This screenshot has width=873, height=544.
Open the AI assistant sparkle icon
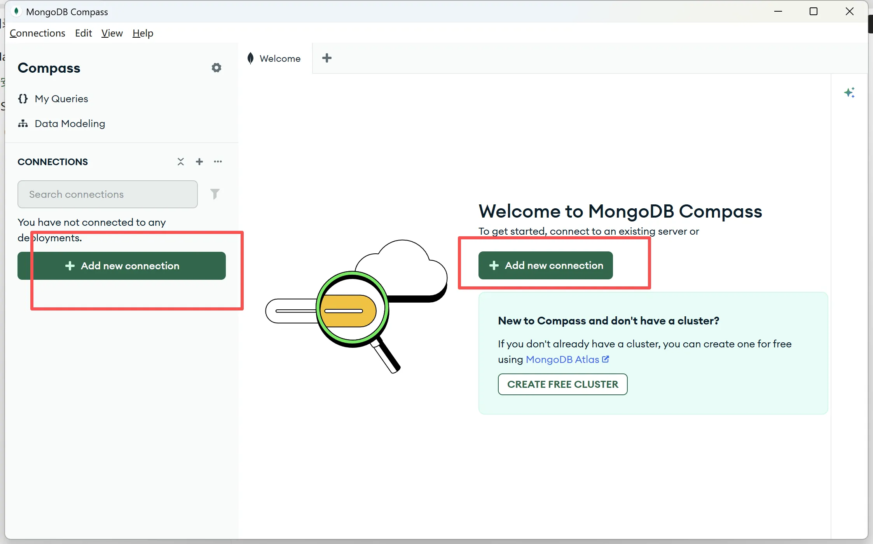pyautogui.click(x=849, y=92)
